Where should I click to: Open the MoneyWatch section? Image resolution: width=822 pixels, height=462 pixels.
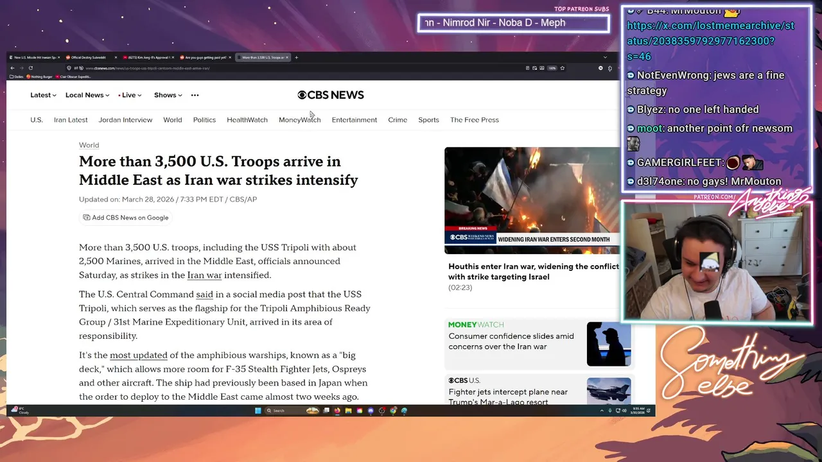tap(300, 120)
